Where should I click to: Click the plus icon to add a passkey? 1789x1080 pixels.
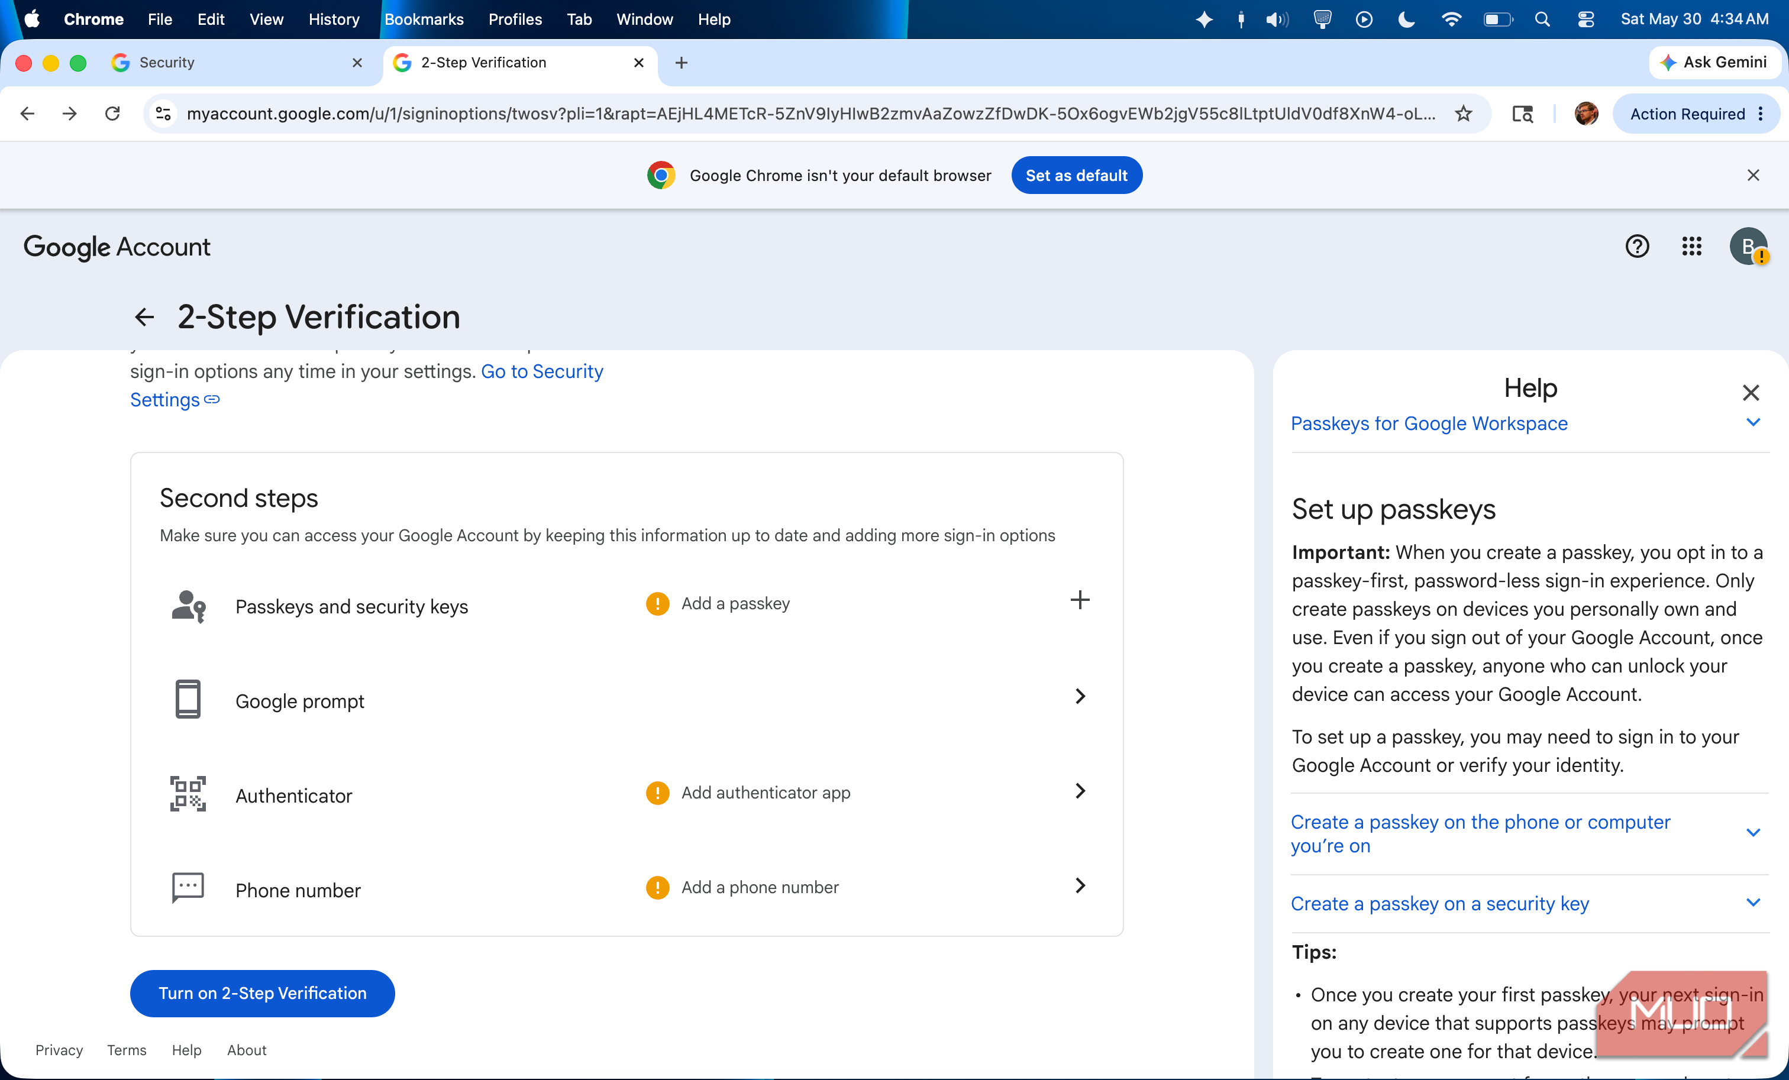click(1080, 600)
